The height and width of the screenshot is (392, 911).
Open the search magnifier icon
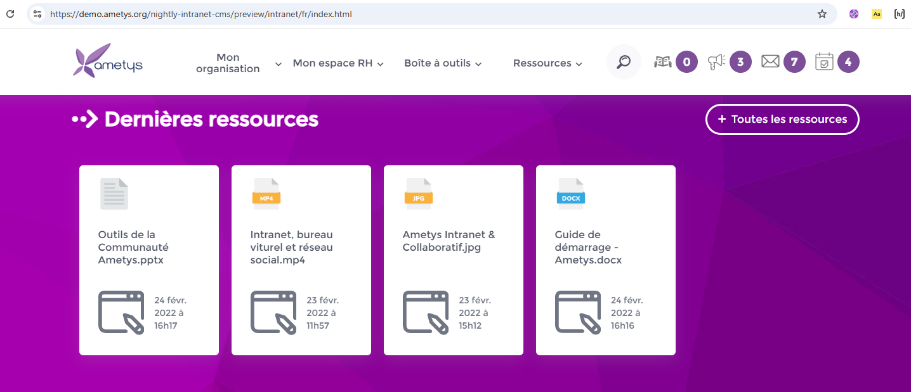point(624,62)
